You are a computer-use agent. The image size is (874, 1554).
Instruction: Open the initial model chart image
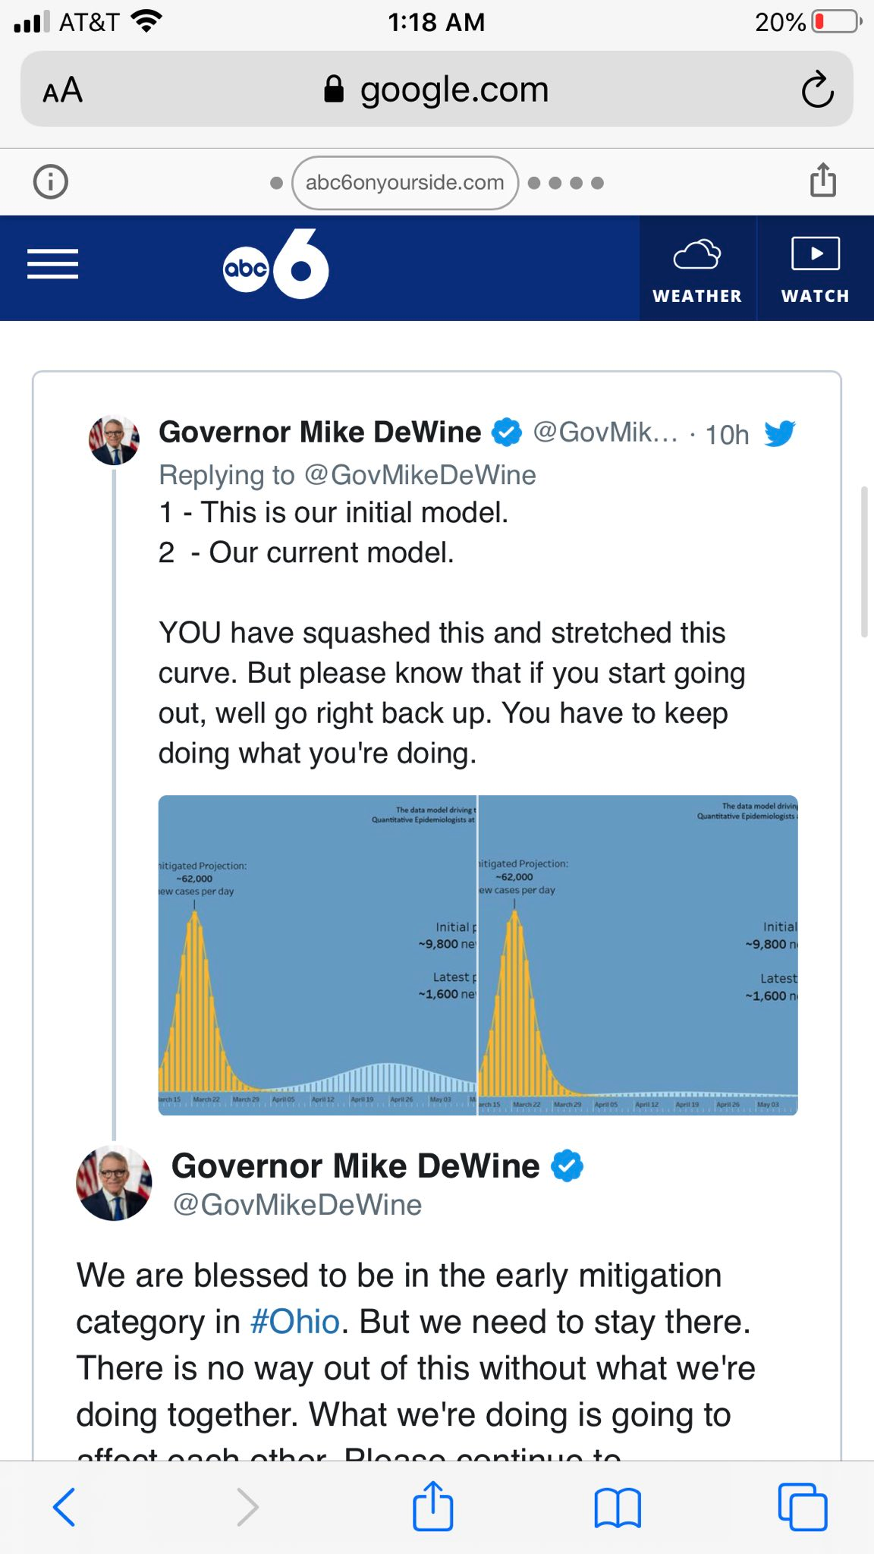click(317, 955)
